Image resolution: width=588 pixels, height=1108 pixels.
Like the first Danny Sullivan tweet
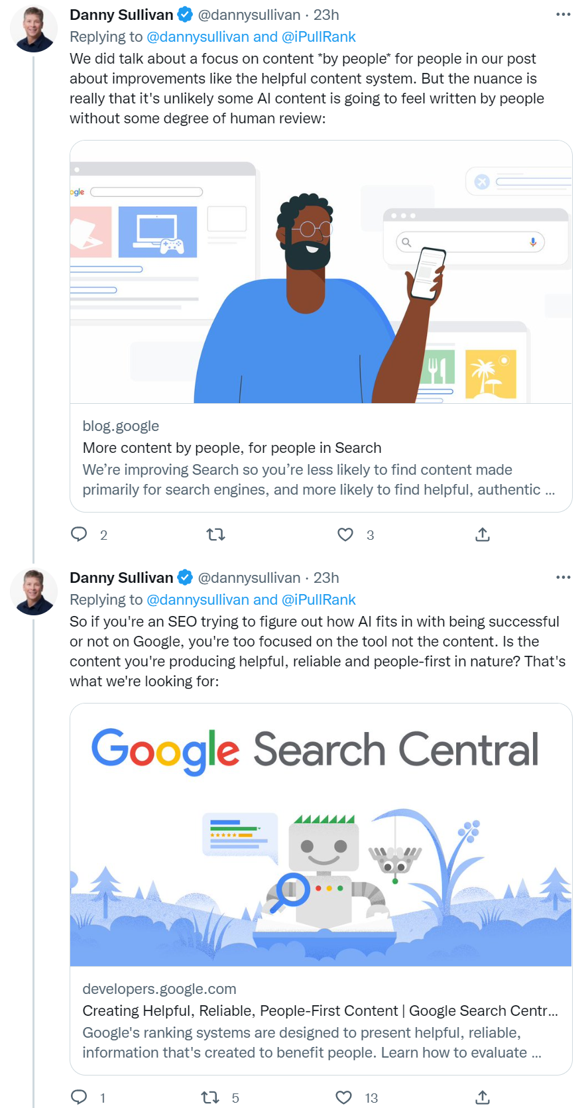(x=345, y=534)
